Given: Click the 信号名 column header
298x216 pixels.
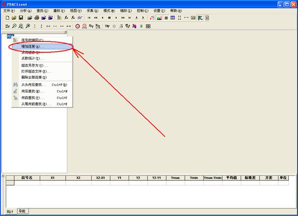Looking at the screenshot, I should pyautogui.click(x=27, y=178).
